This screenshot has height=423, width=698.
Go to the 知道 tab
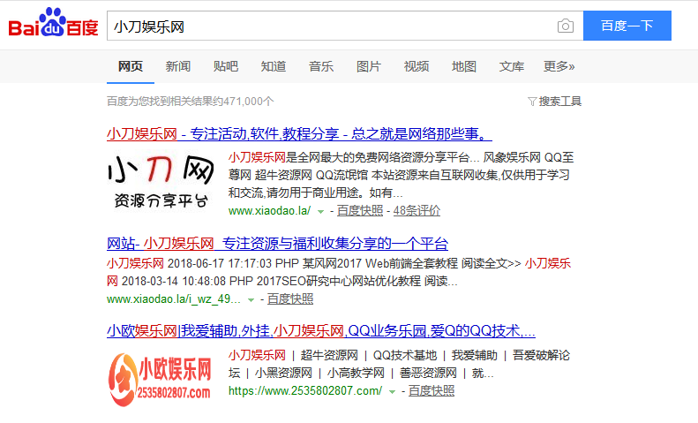tap(274, 66)
